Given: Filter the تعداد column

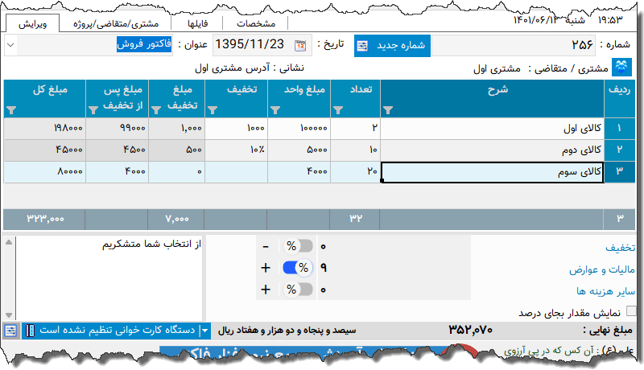Looking at the screenshot, I should 337,110.
